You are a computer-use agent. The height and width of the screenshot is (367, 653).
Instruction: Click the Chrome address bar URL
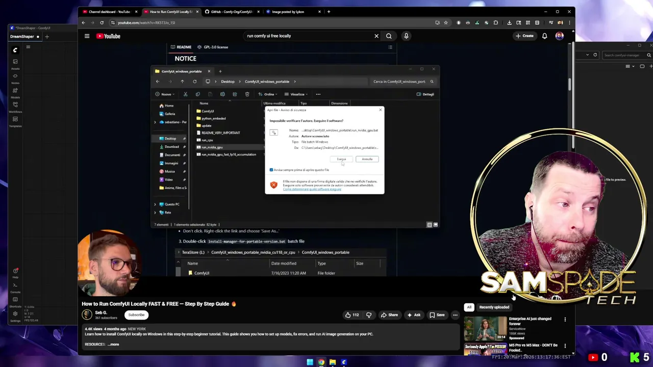click(146, 22)
